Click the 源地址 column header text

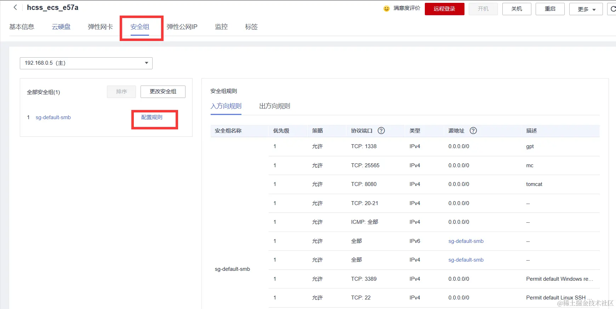coord(456,131)
